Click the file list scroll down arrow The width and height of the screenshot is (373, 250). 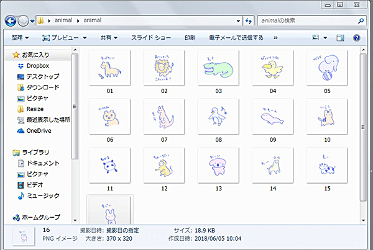pyautogui.click(x=363, y=220)
